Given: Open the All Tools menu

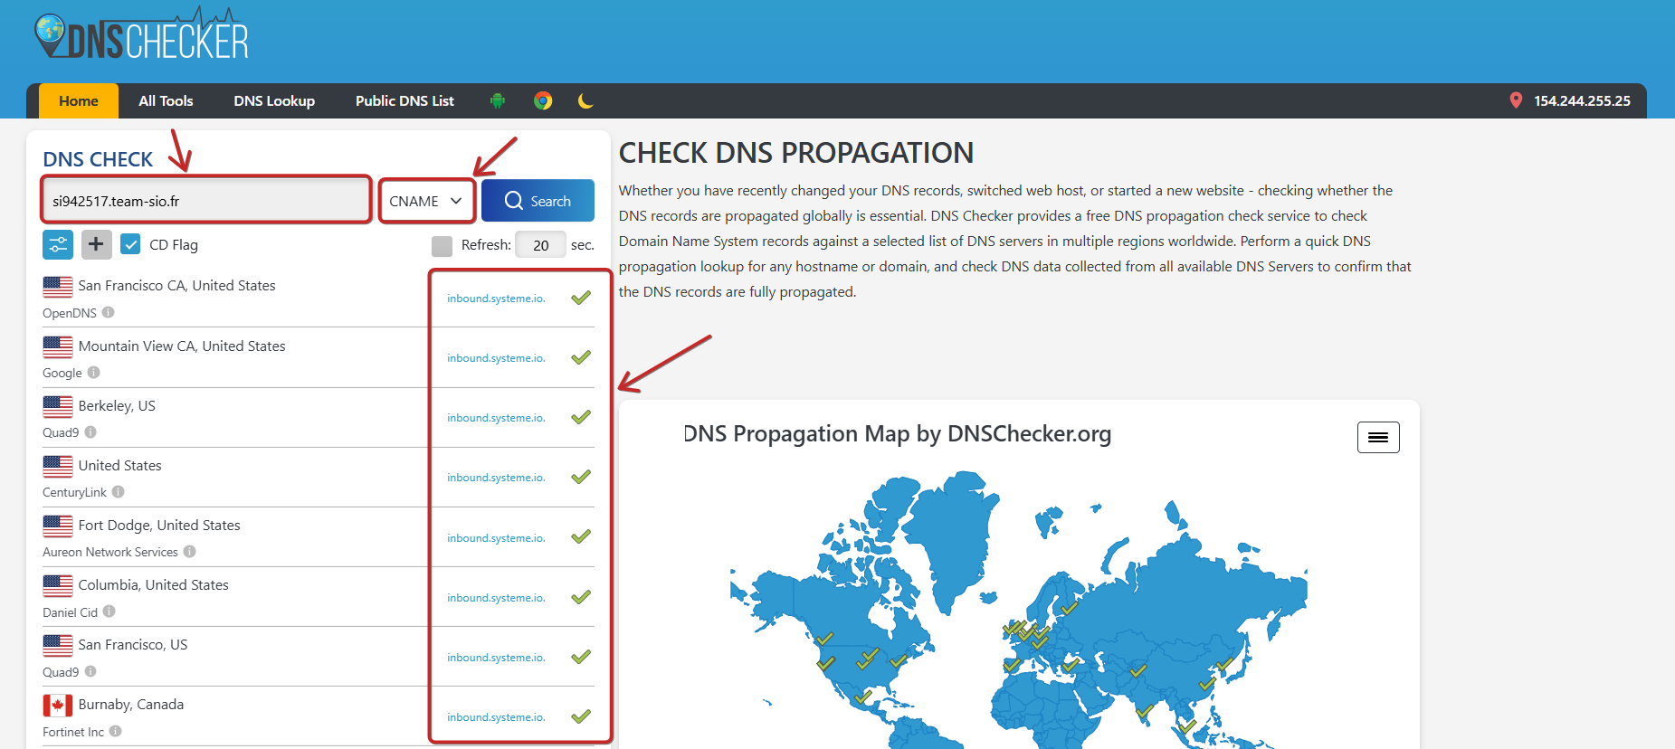Looking at the screenshot, I should click(166, 100).
